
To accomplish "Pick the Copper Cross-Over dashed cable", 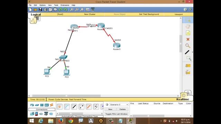I will (81, 107).
